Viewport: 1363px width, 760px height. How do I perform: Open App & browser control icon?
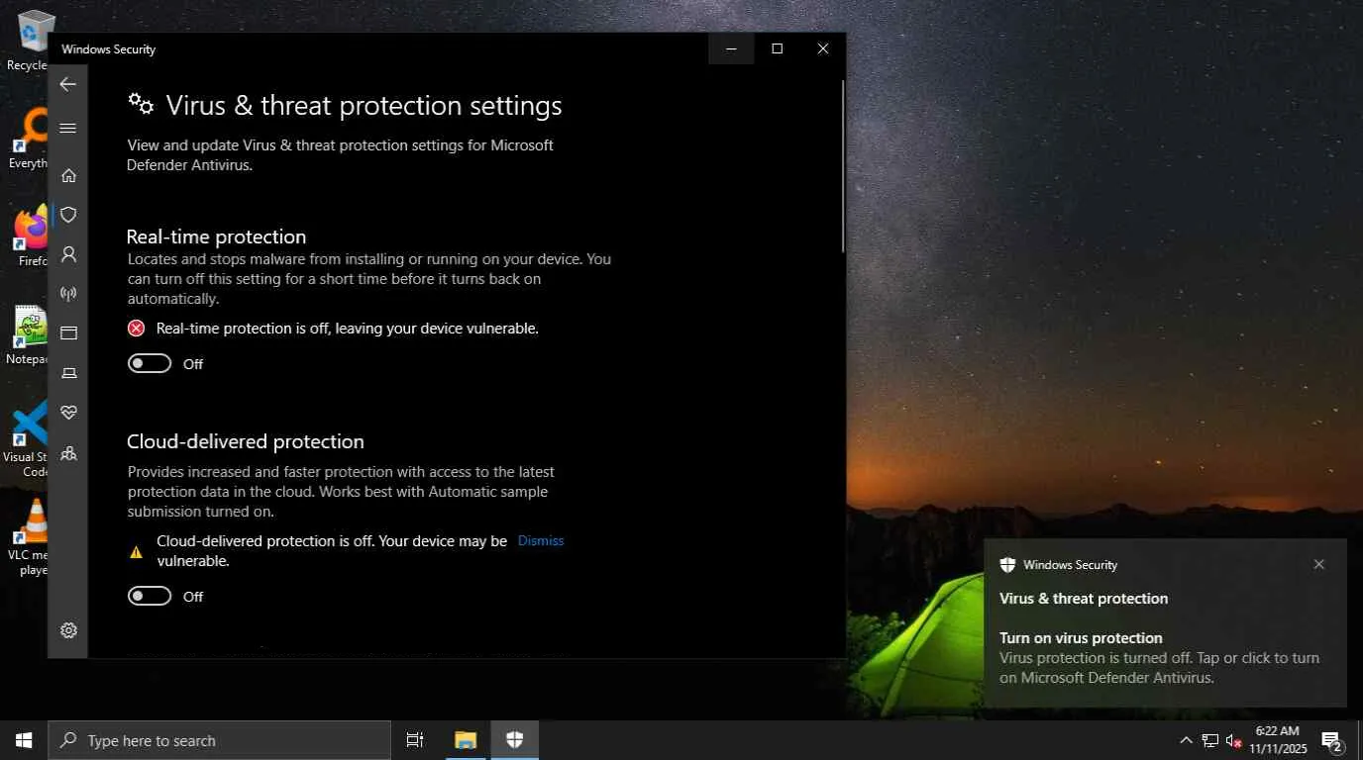coord(68,333)
